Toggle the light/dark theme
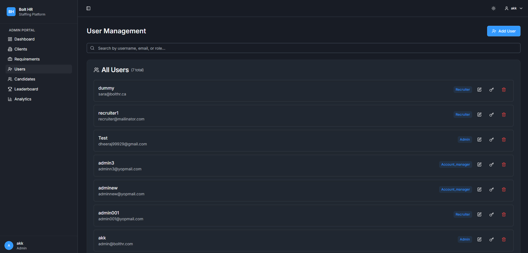Viewport: 528px width, 253px height. (494, 8)
